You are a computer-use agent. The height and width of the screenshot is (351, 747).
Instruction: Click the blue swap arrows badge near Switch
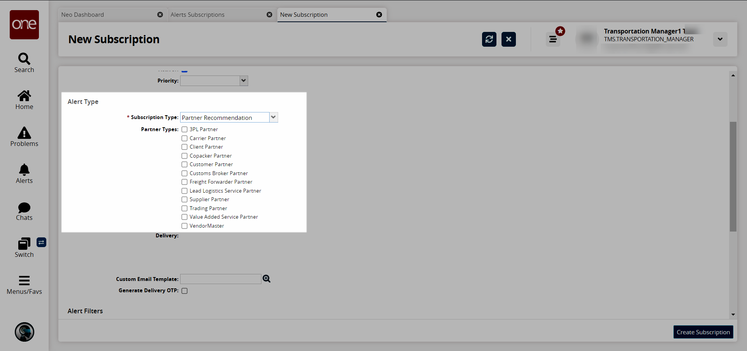click(42, 242)
